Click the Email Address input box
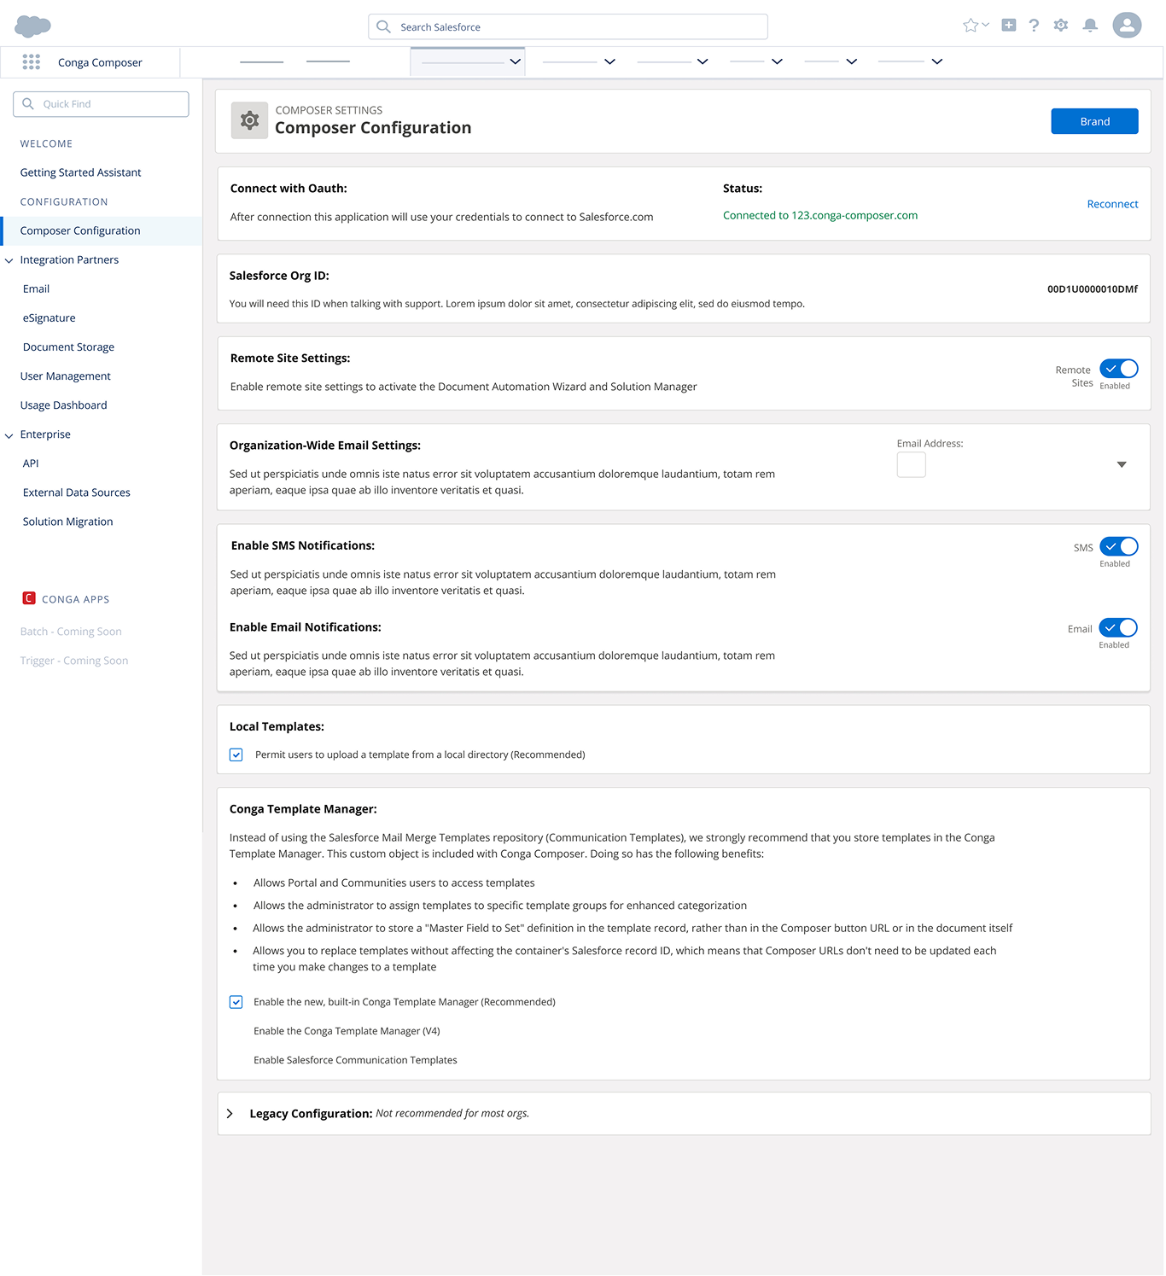Image resolution: width=1166 pixels, height=1276 pixels. click(x=911, y=464)
